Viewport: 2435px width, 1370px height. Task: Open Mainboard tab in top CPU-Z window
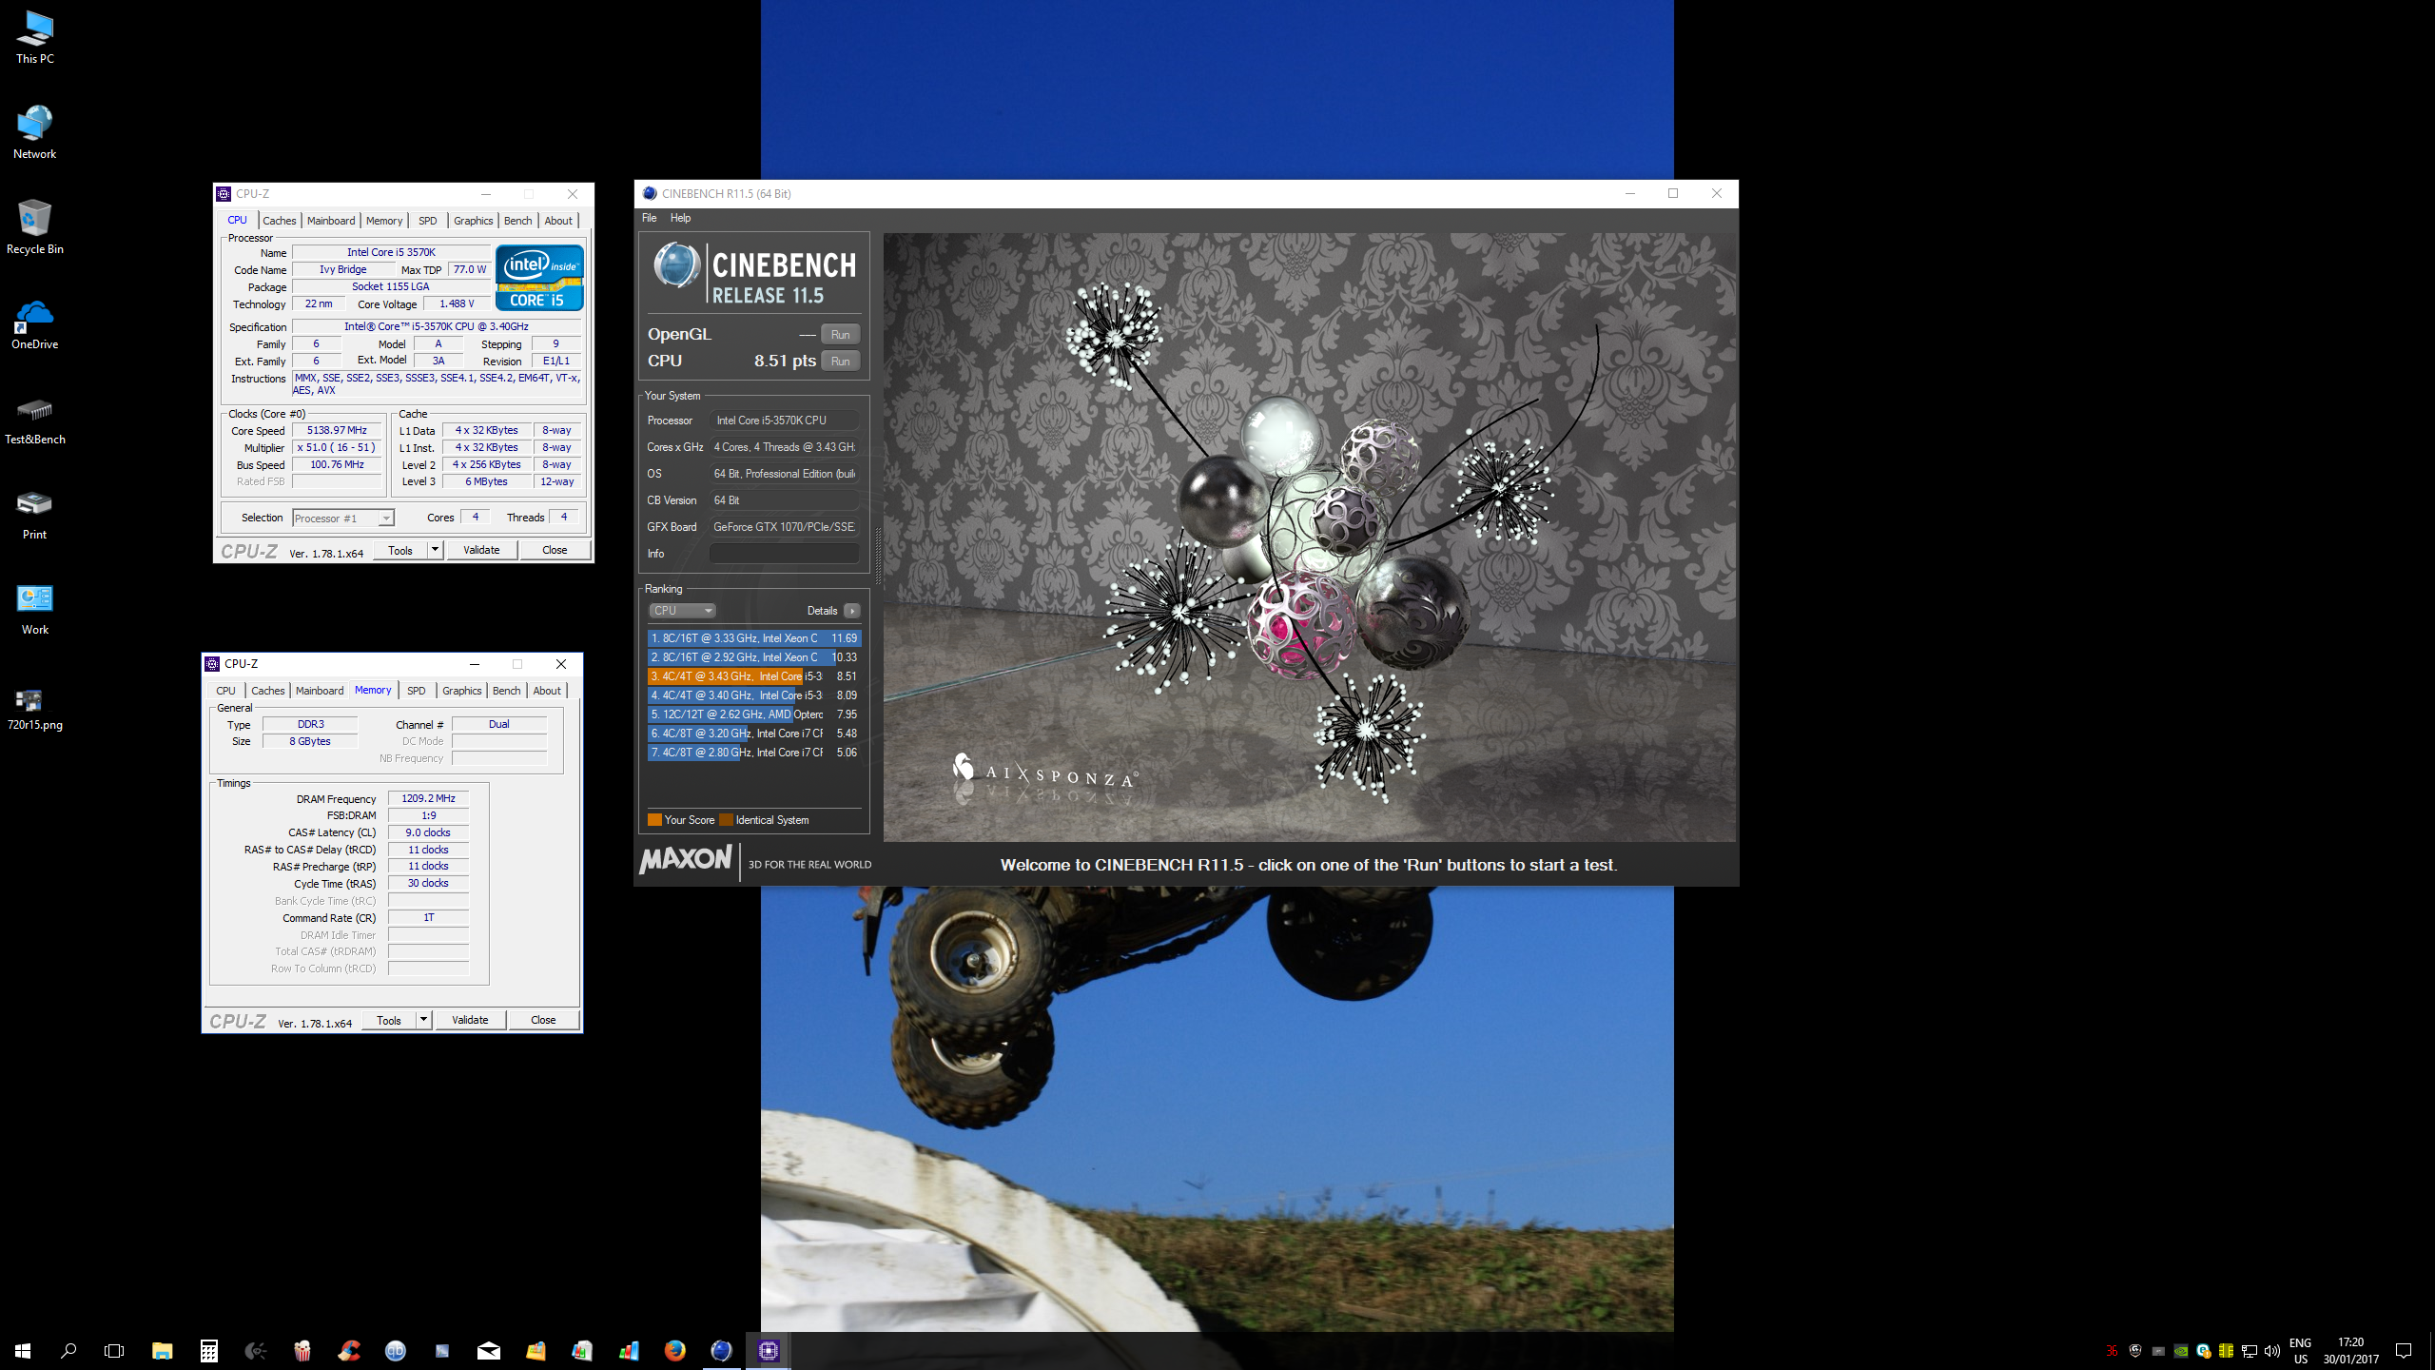click(x=331, y=221)
